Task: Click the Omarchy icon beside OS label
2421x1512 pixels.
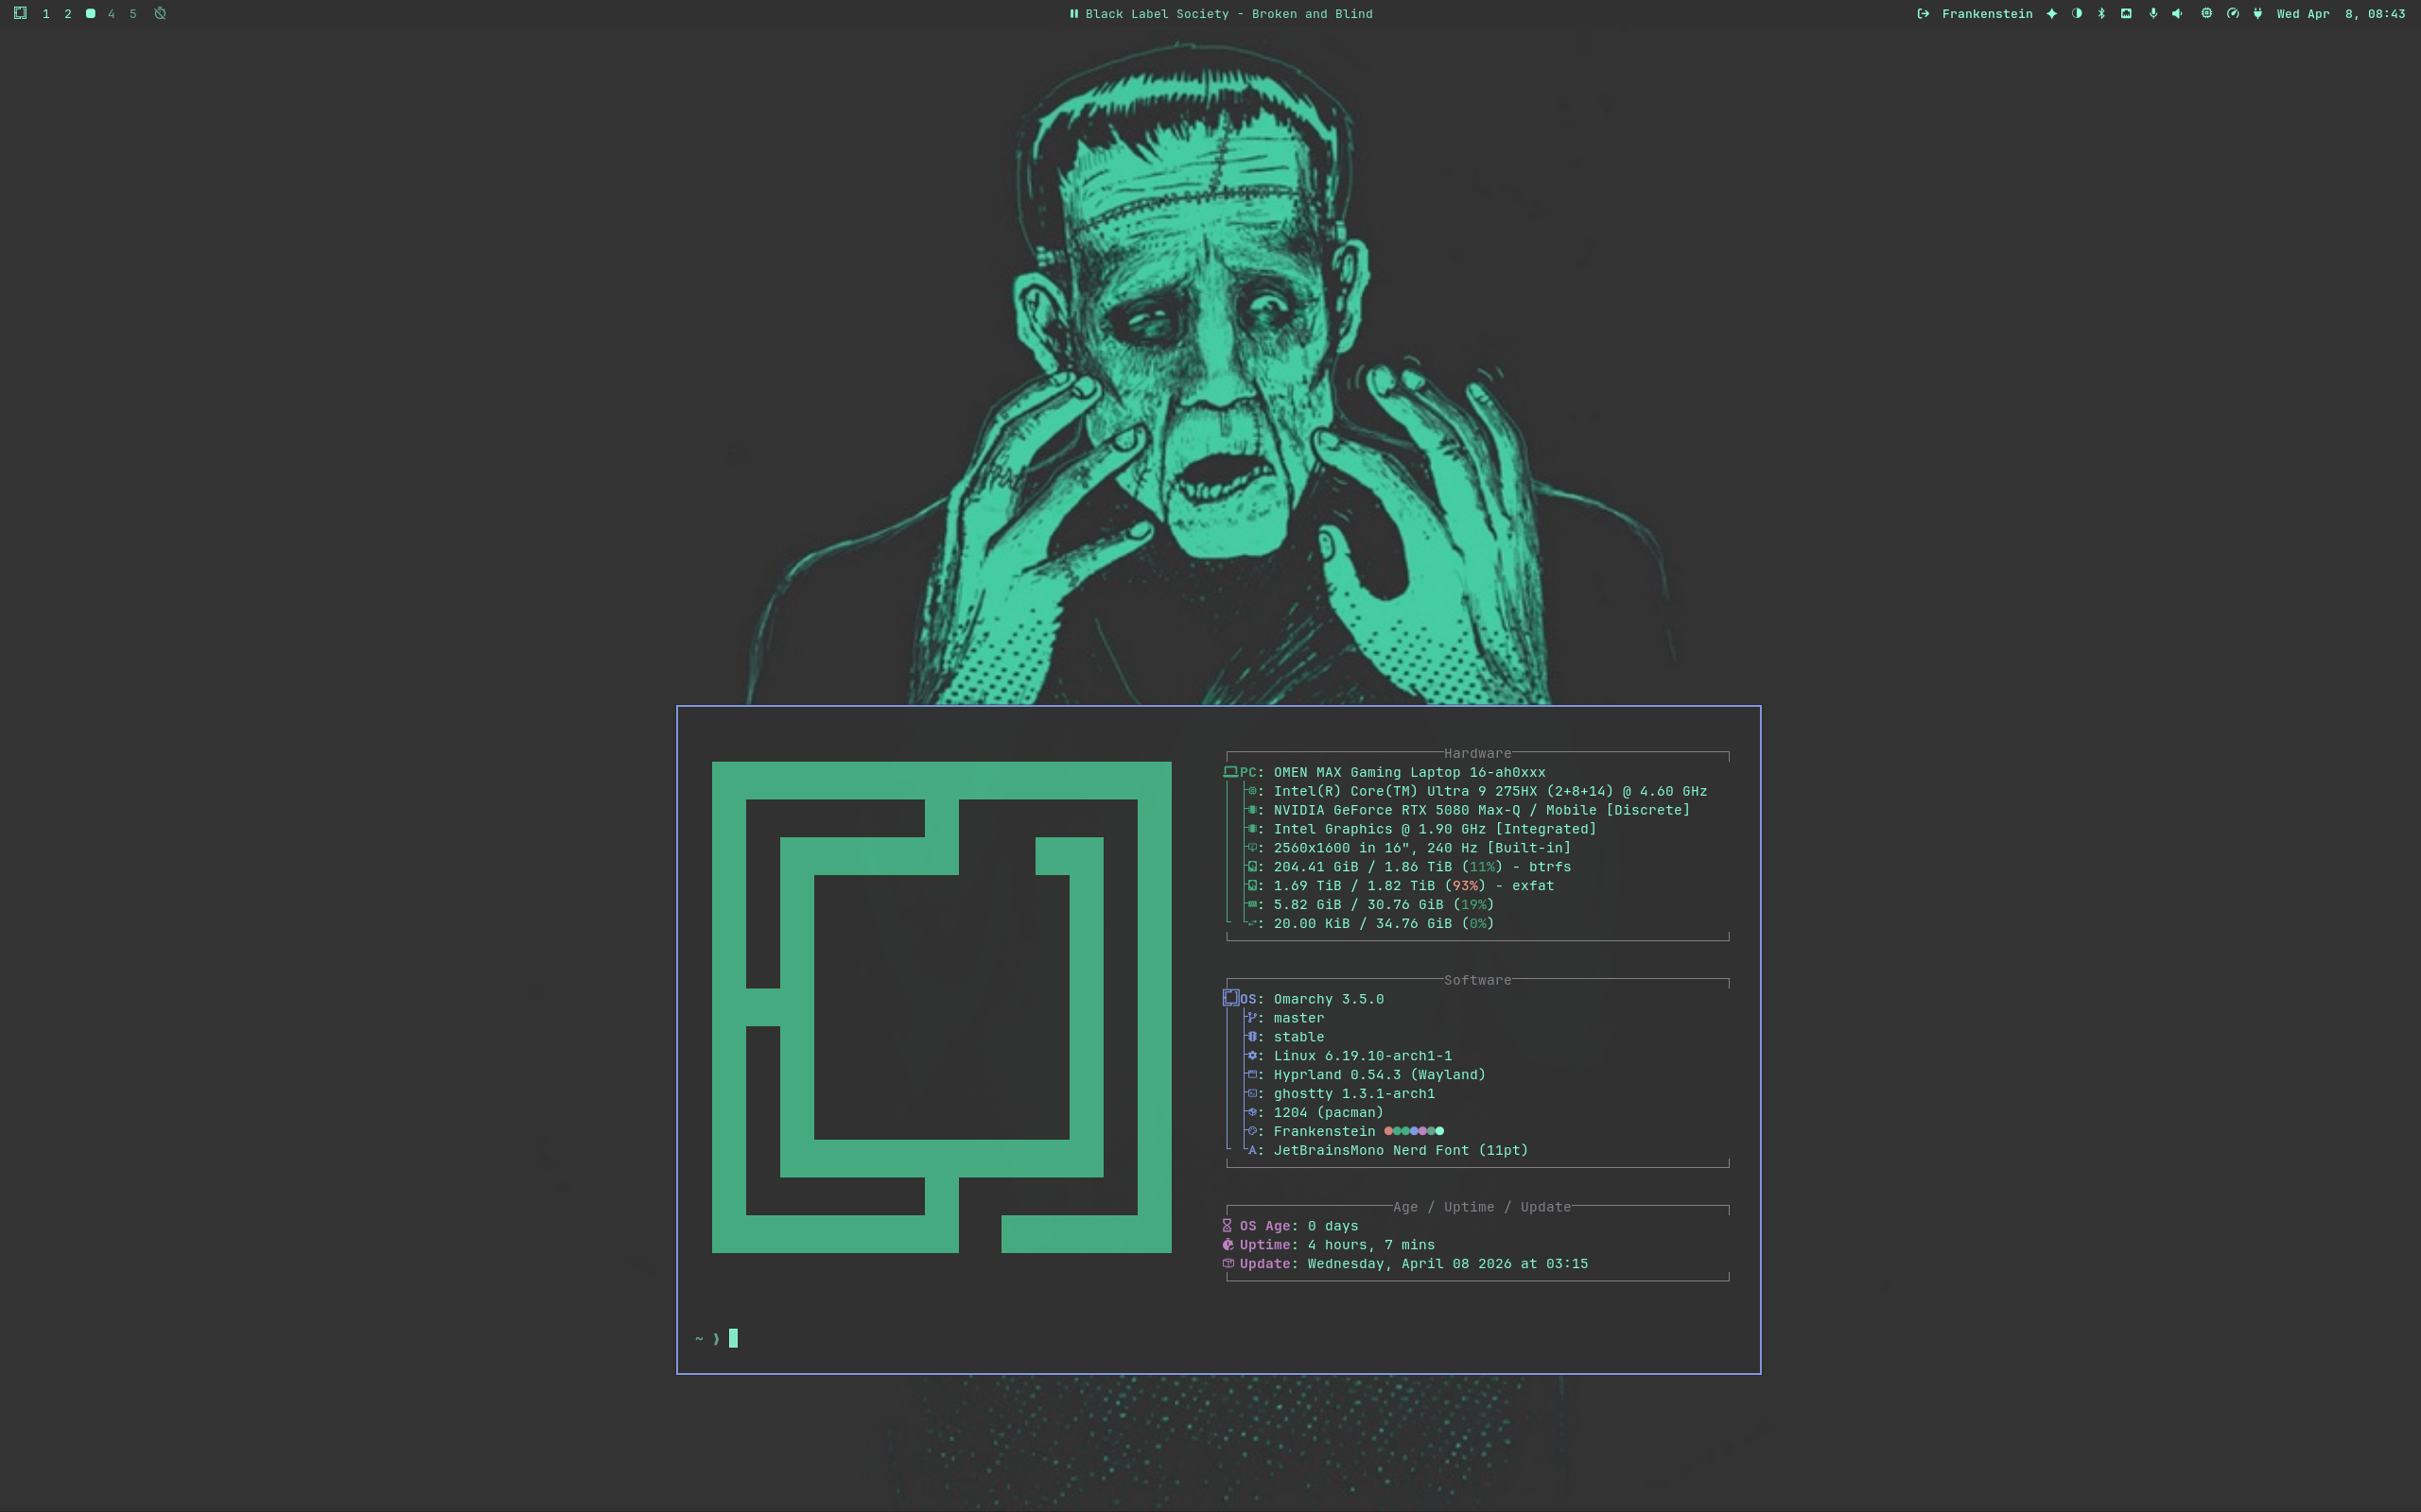Action: tap(1230, 998)
